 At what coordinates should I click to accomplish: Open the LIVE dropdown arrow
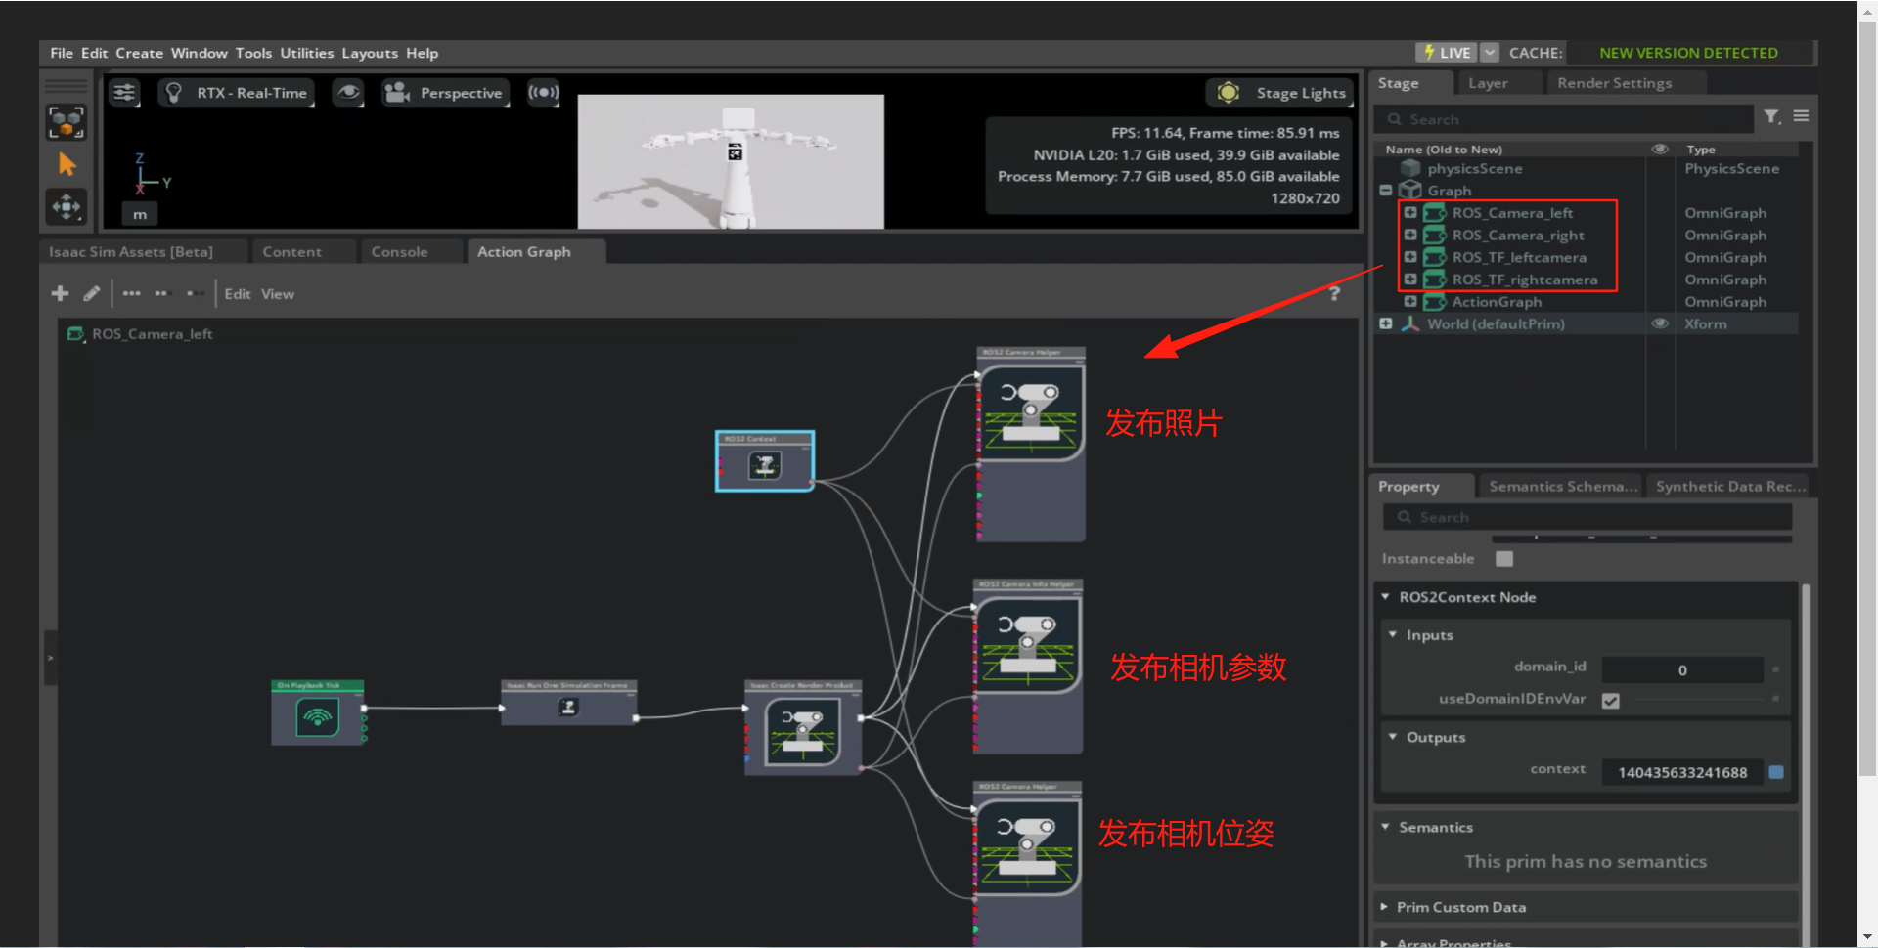(1490, 53)
